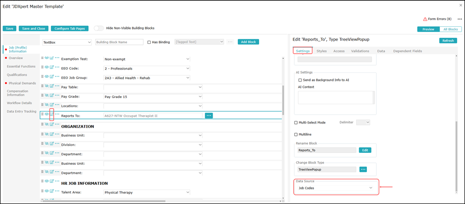Open the Exemption Test dropdown
Viewport: 465px width, 204px height.
click(x=147, y=59)
